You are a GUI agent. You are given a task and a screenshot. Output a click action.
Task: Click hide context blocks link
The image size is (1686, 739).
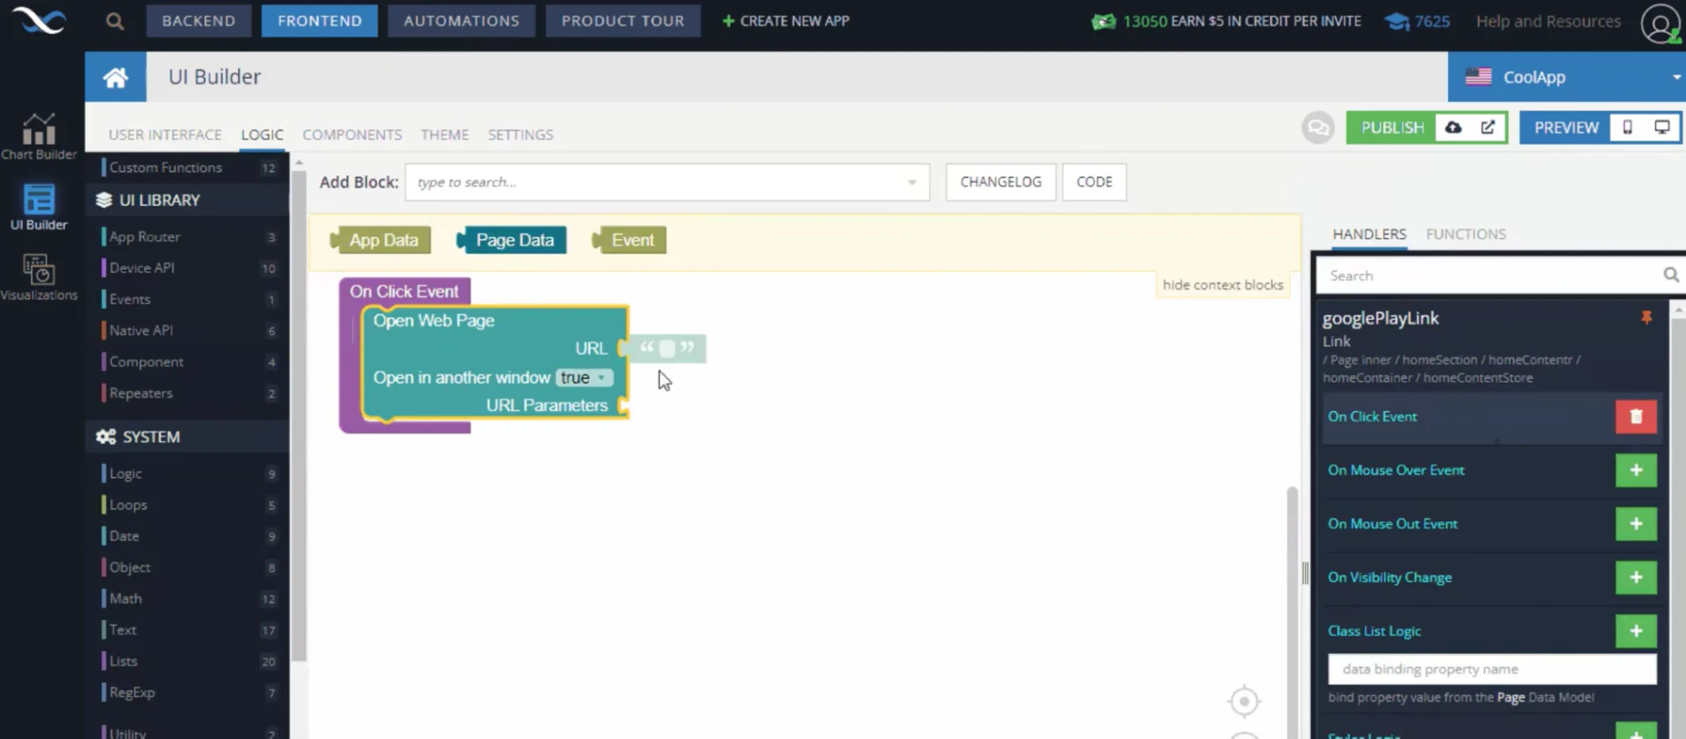click(x=1223, y=285)
